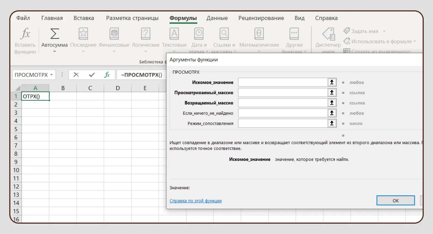Viewport: 433px width, 234px height.
Task: Expand the Финансовые dropdown arrow
Action: coord(114,51)
